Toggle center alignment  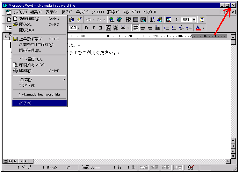point(143,28)
